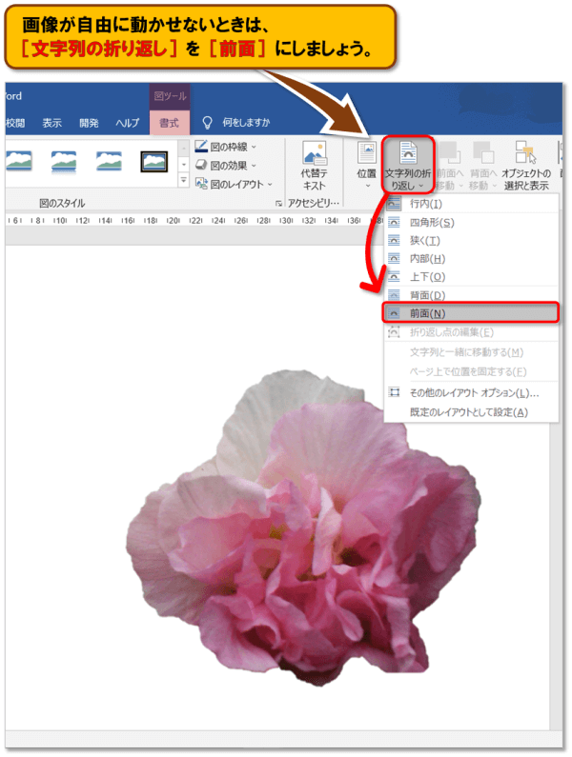
Task: Choose 狭く(T) wrap option
Action: (472, 240)
